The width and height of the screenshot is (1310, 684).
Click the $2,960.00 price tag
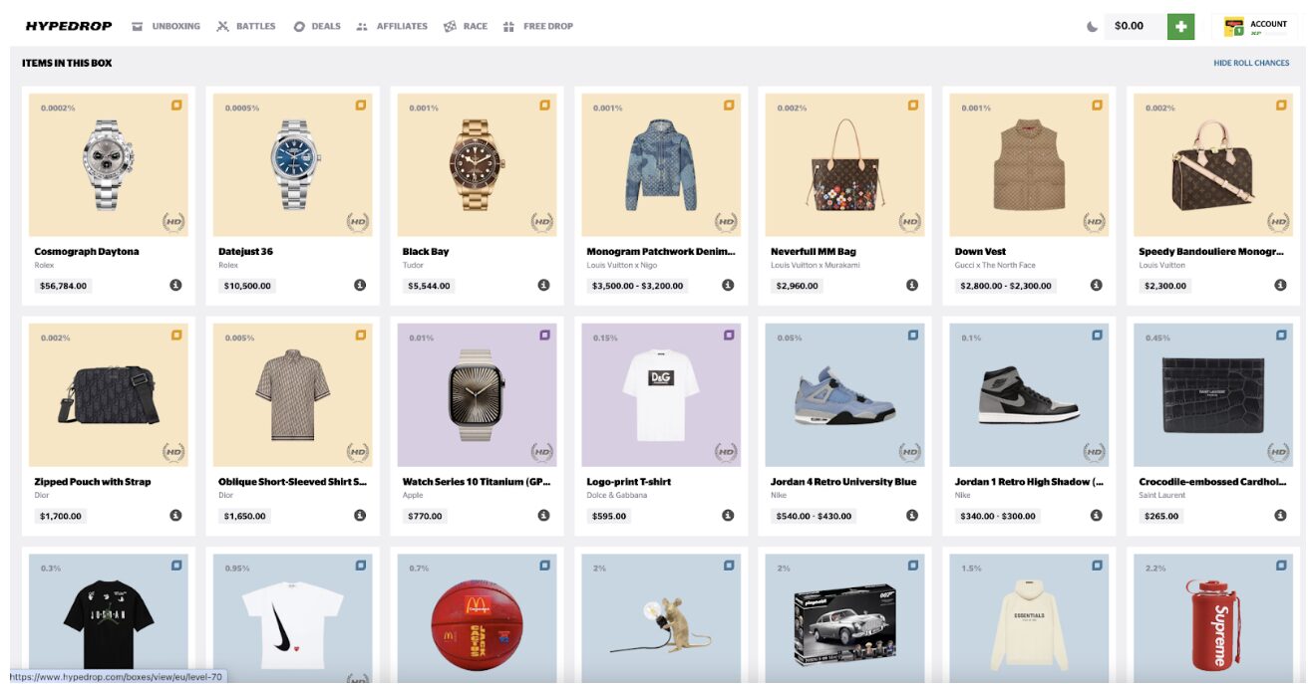coord(797,286)
